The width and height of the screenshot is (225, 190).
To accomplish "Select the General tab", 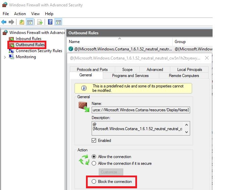I will pos(86,75).
